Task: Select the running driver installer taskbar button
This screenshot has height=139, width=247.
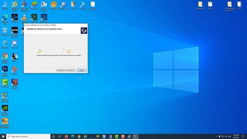Action: click(135, 136)
